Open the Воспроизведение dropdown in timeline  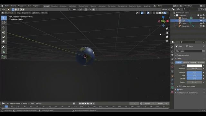pyautogui.click(x=14, y=103)
